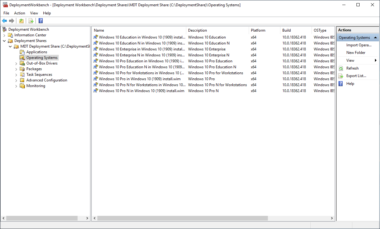Click the list pane horizontal scrollbar thumb
380x229 pixels.
(x=182, y=218)
